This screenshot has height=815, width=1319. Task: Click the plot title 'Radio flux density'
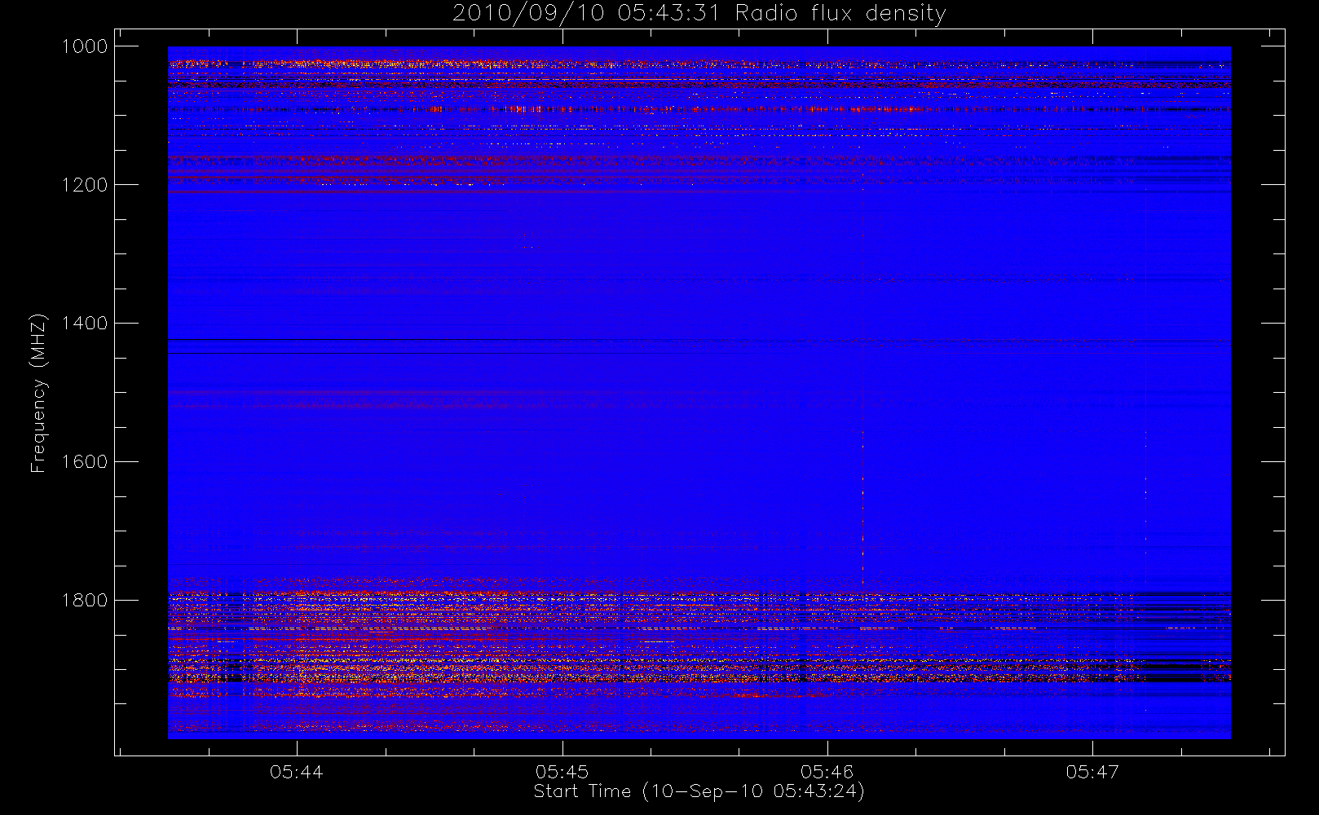tap(840, 14)
